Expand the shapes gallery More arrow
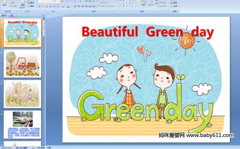 coord(139,6)
